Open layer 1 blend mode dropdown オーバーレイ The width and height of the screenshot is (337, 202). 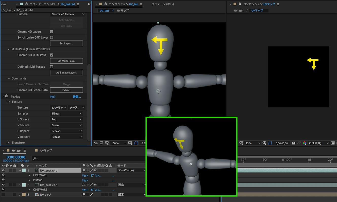click(131, 170)
